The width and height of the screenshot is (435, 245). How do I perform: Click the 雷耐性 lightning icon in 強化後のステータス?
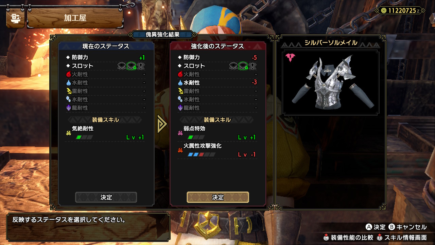point(180,91)
